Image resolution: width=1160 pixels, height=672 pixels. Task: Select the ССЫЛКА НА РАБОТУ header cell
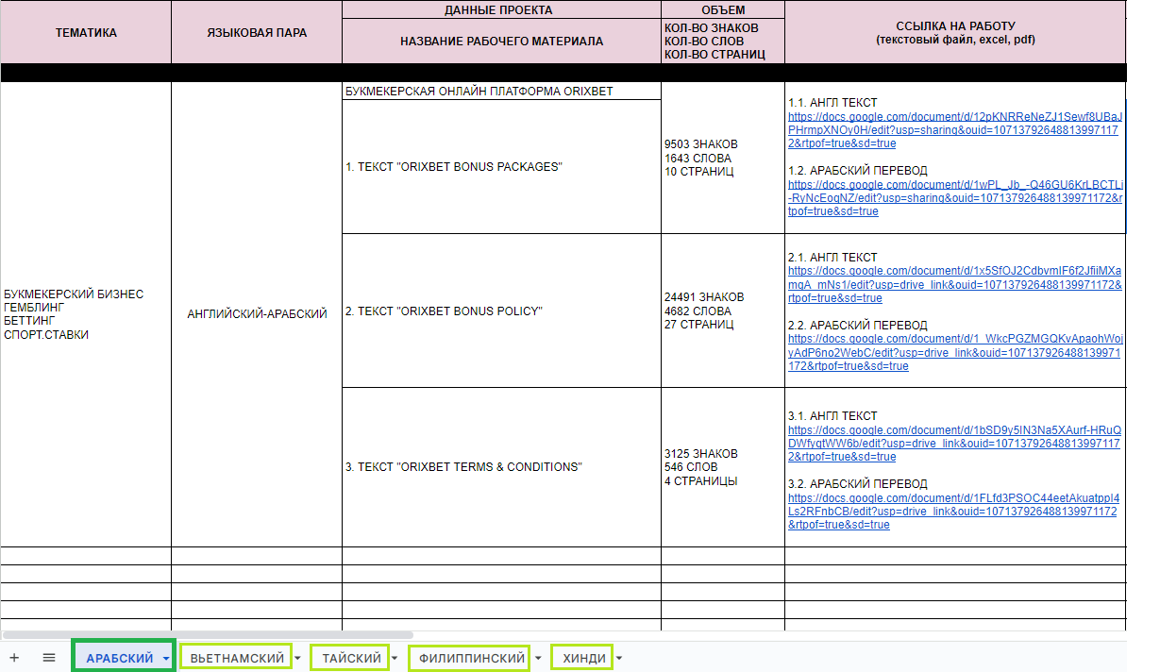pos(955,32)
